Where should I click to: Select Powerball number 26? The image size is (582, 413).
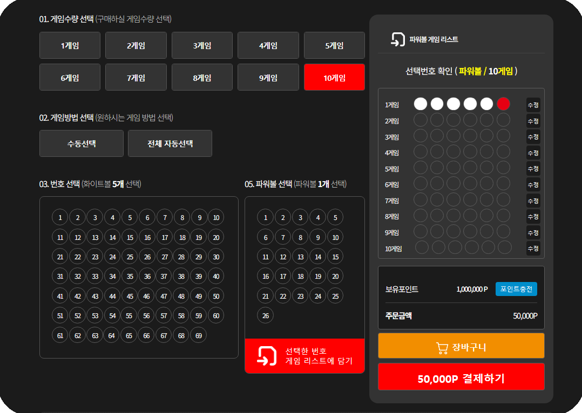(265, 315)
